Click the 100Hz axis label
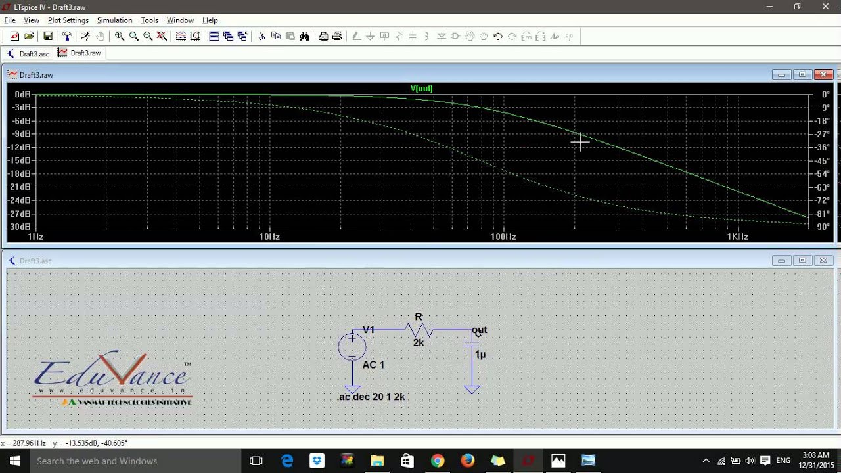The height and width of the screenshot is (473, 841). coord(503,236)
